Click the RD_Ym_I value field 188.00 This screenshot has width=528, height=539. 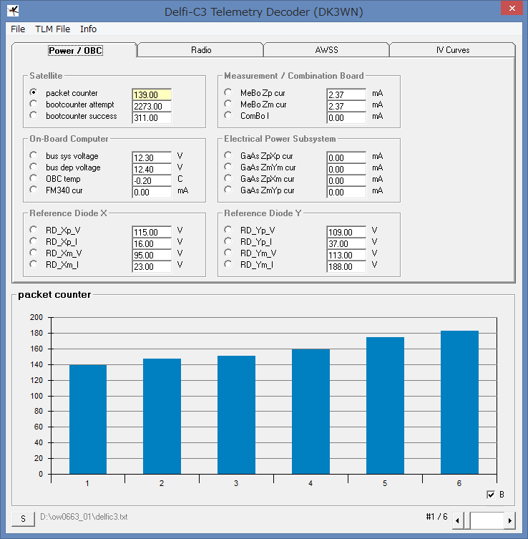click(x=346, y=267)
